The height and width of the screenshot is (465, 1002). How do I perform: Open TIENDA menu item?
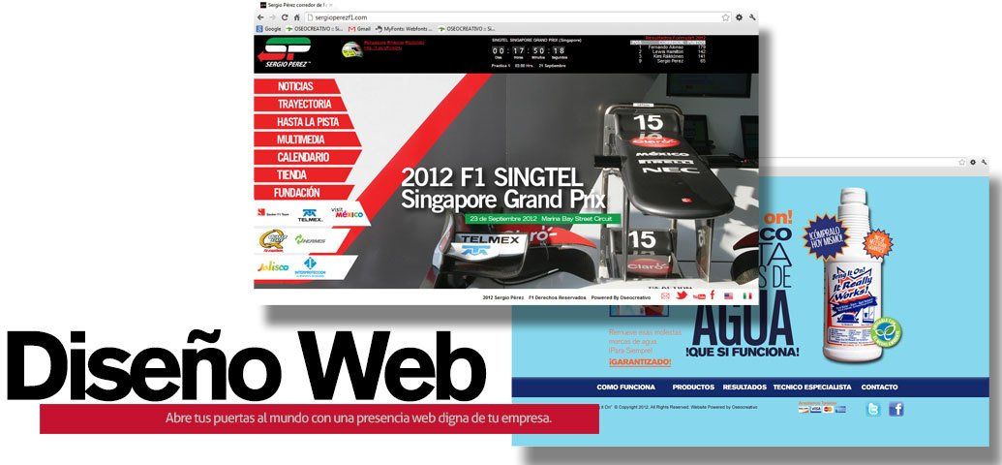[x=291, y=174]
